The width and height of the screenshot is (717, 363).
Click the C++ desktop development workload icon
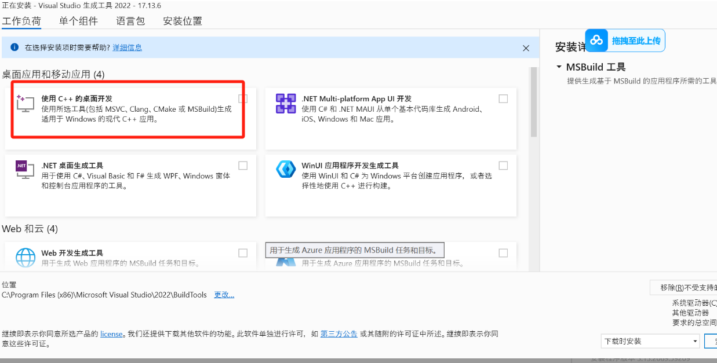(x=25, y=103)
